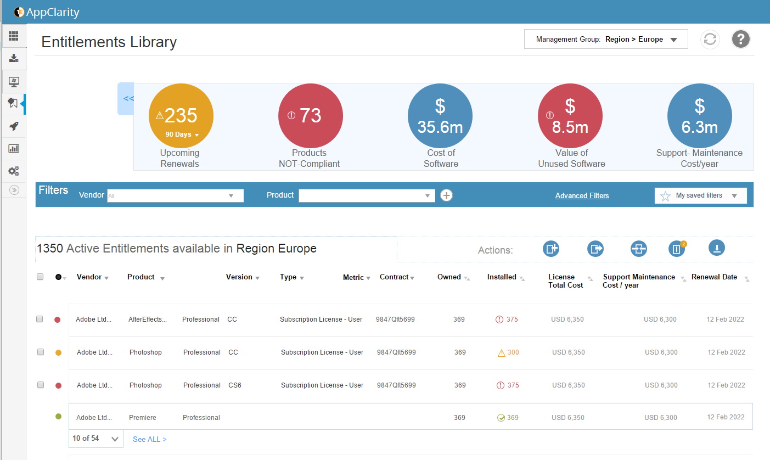This screenshot has height=460, width=770.
Task: Check the select-all checkbox in the table header
Action: (x=40, y=277)
